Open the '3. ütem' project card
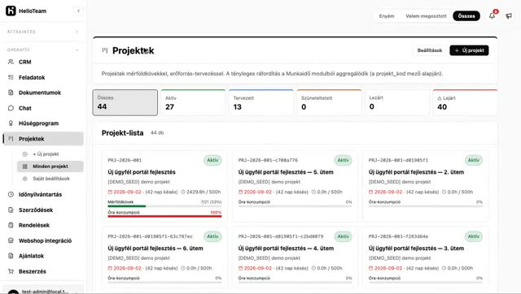521x294 pixels. tap(426, 257)
